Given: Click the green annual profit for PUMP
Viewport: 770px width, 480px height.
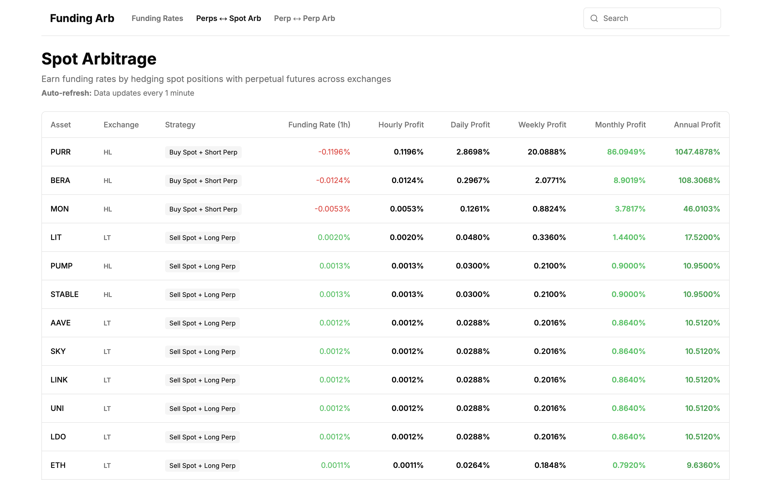Looking at the screenshot, I should [702, 266].
